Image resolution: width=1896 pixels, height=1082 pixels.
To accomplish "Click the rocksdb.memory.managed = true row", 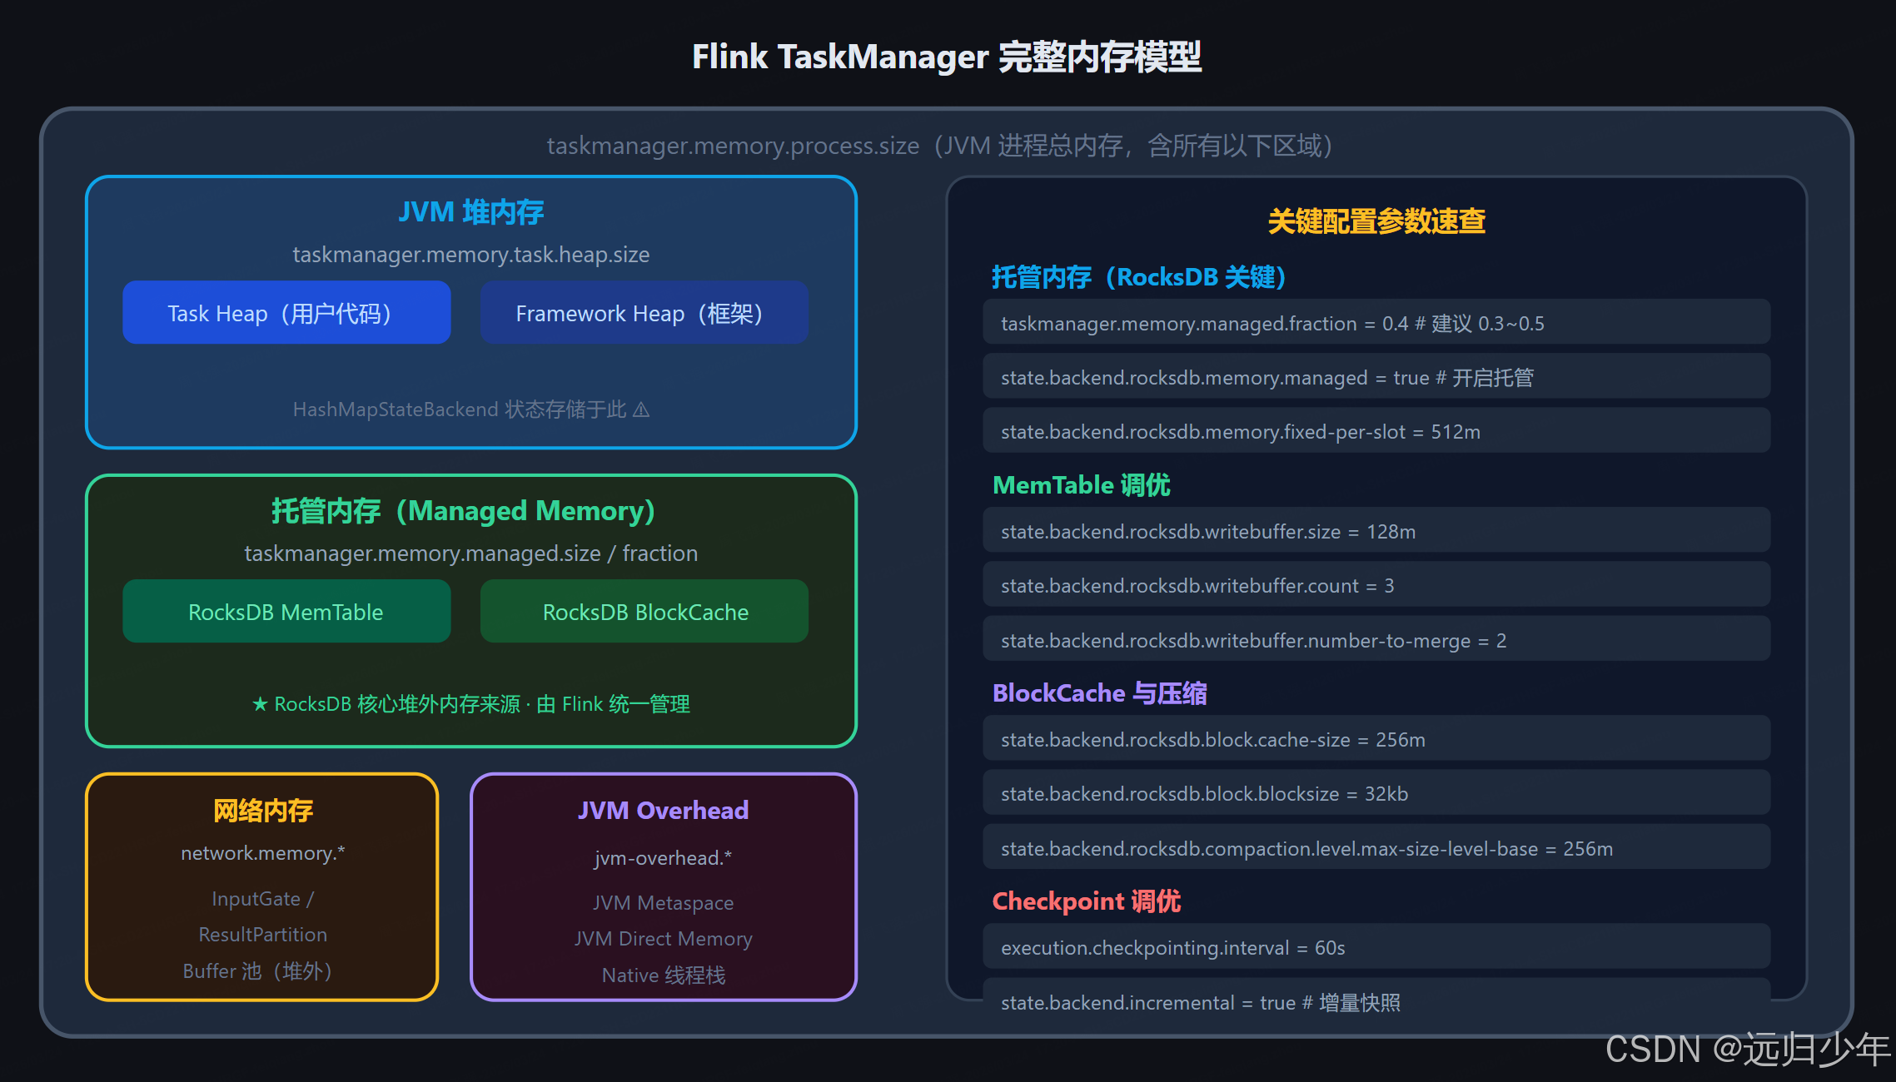I will [1376, 377].
